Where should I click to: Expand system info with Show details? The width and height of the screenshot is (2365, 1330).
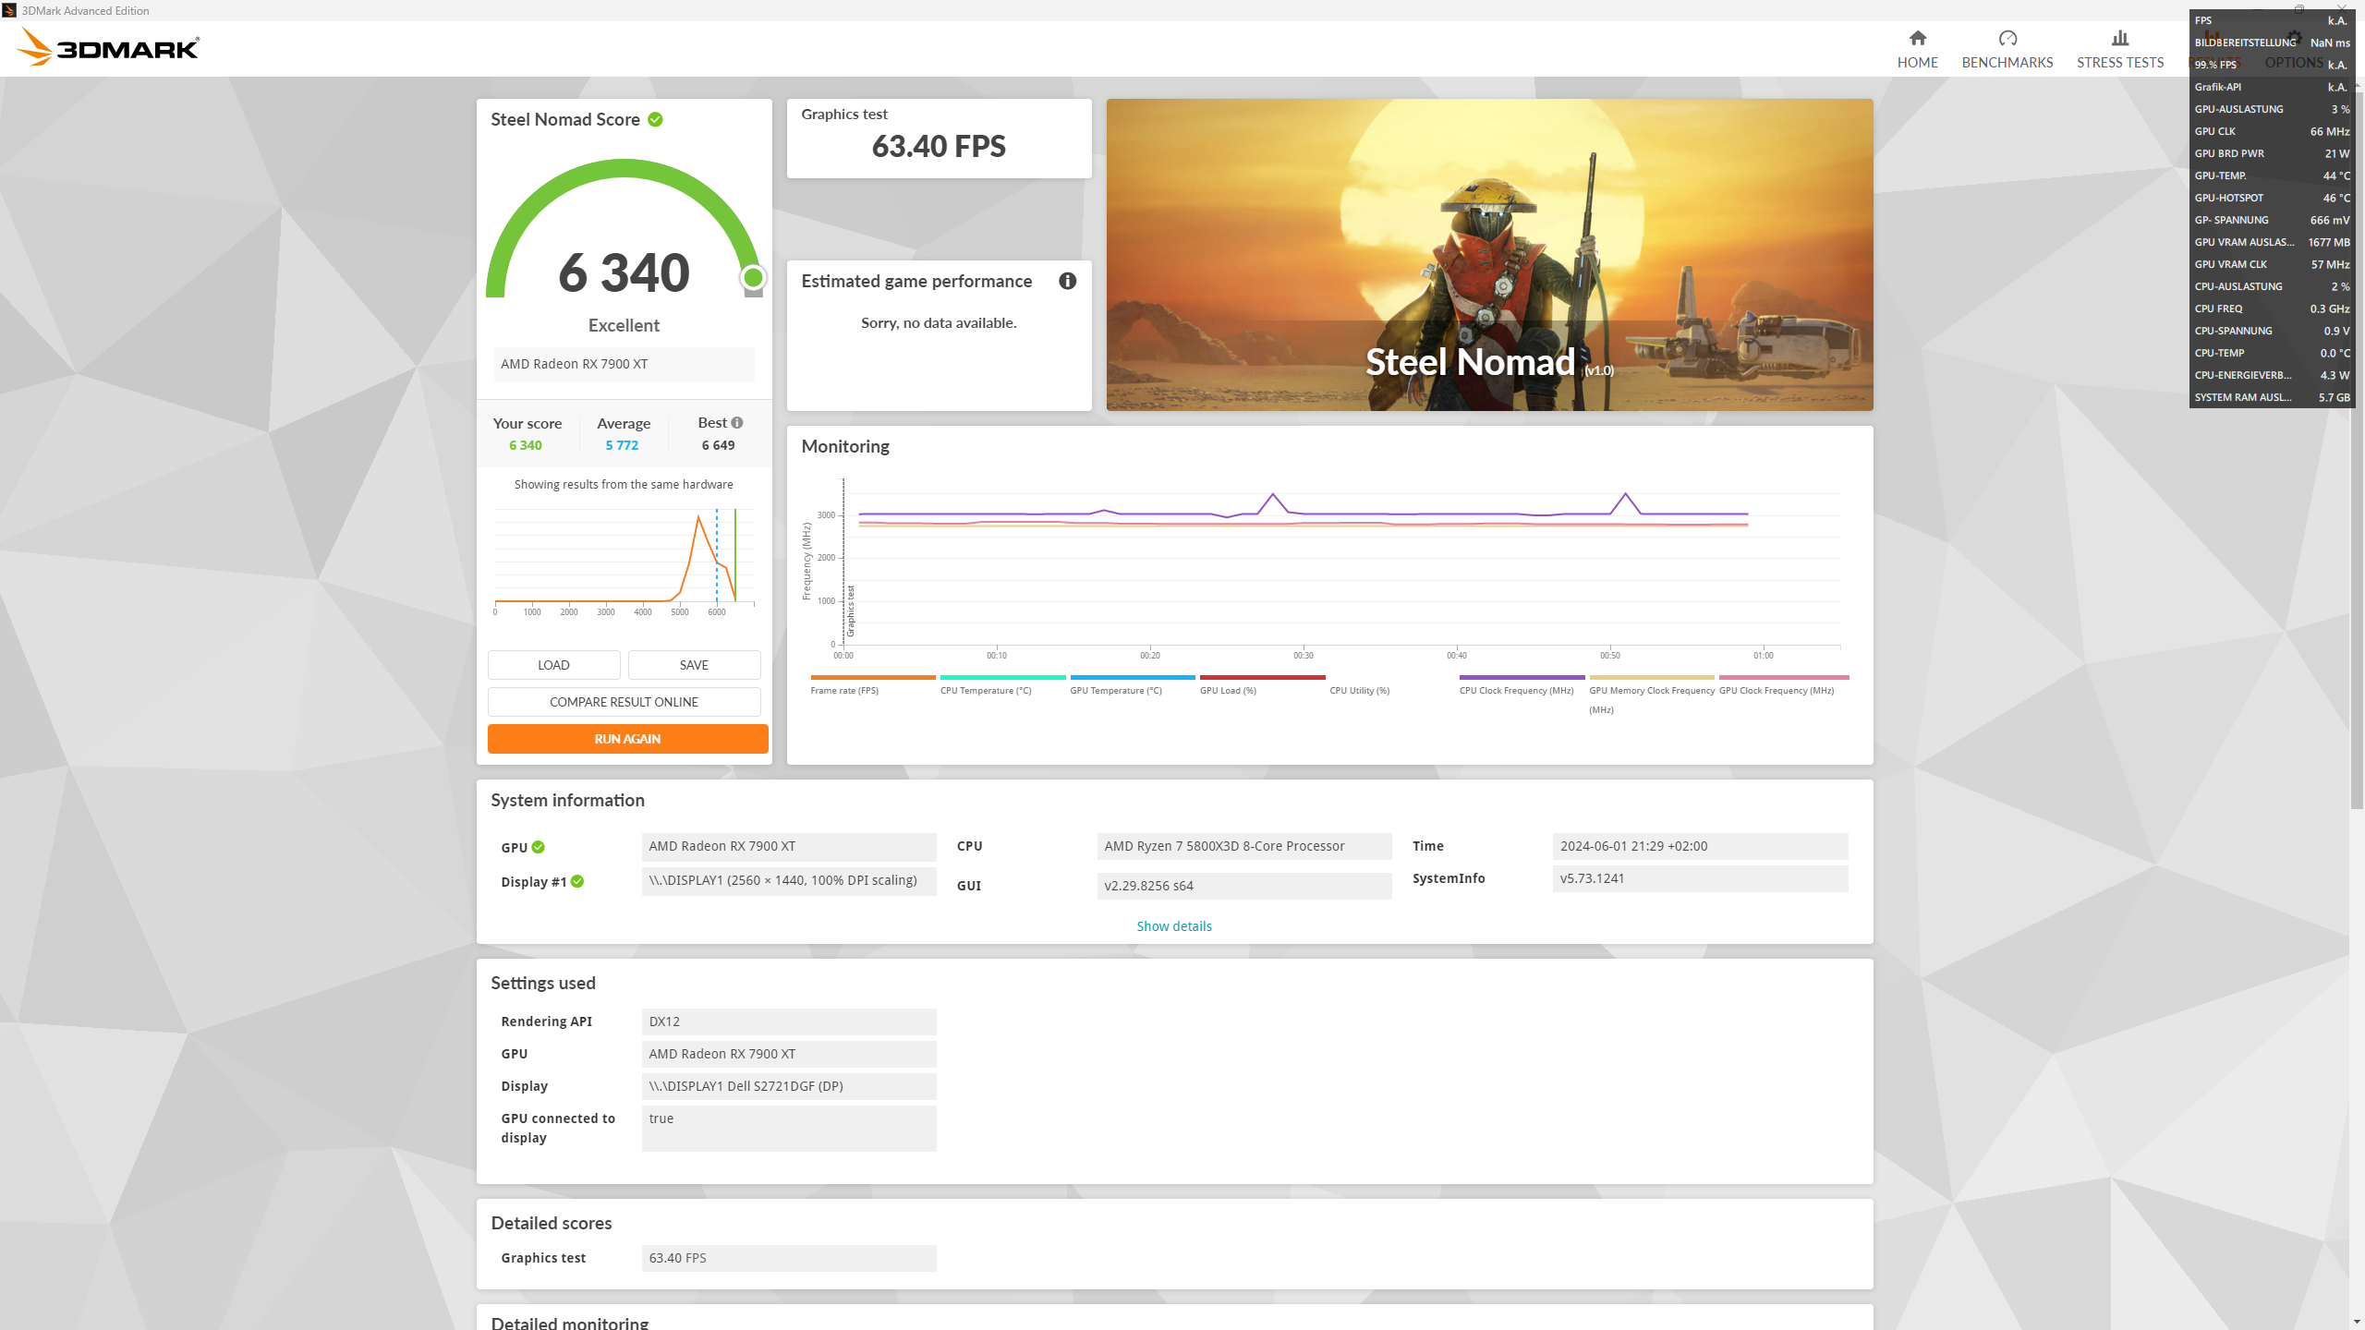(1173, 925)
